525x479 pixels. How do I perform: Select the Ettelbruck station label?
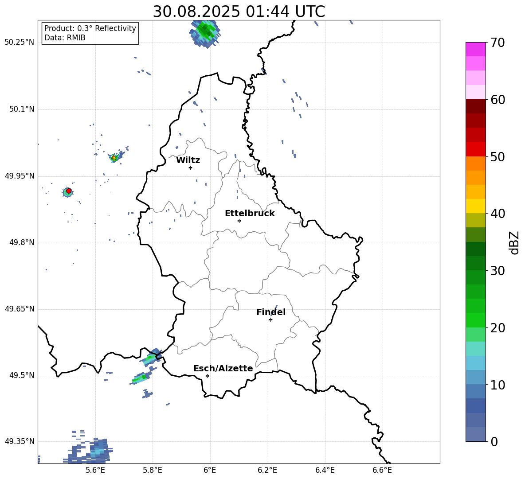pos(250,214)
